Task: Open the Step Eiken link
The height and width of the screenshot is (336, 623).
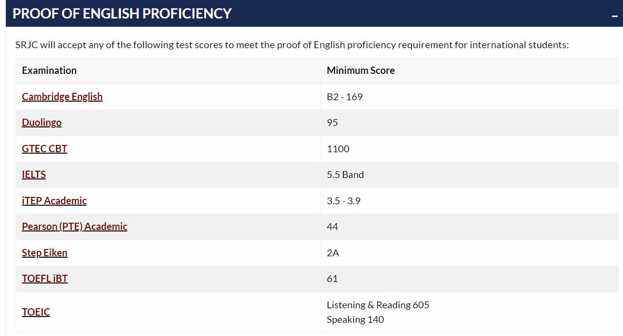Action: coord(45,253)
